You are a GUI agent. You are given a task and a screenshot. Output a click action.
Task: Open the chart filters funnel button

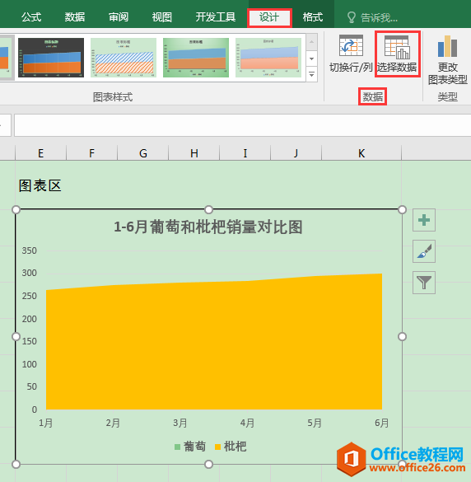point(424,283)
